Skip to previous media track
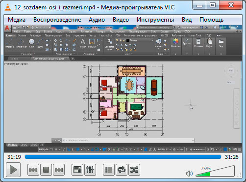This screenshot has width=246, height=182. pyautogui.click(x=33, y=170)
